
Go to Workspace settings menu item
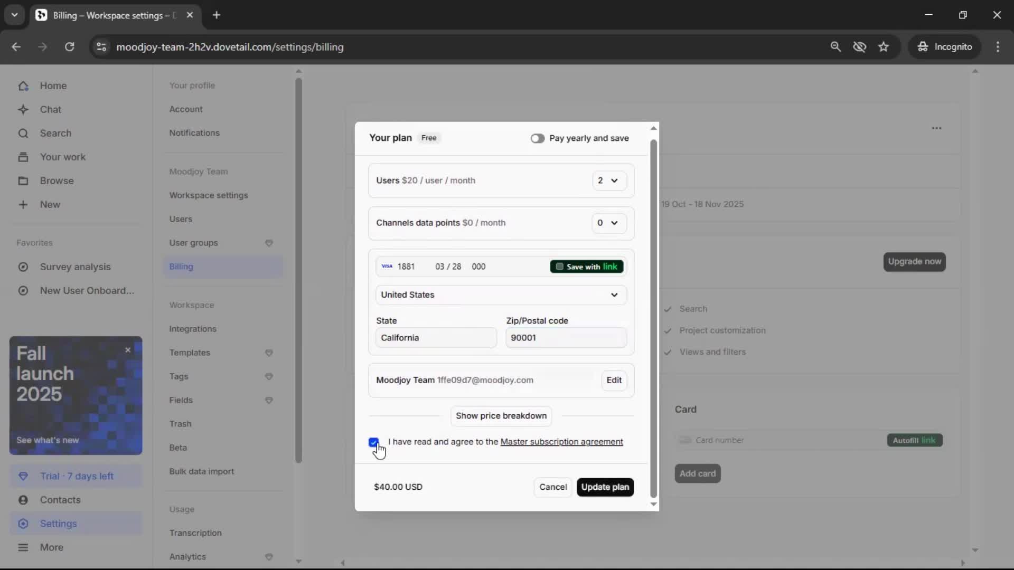pyautogui.click(x=209, y=195)
